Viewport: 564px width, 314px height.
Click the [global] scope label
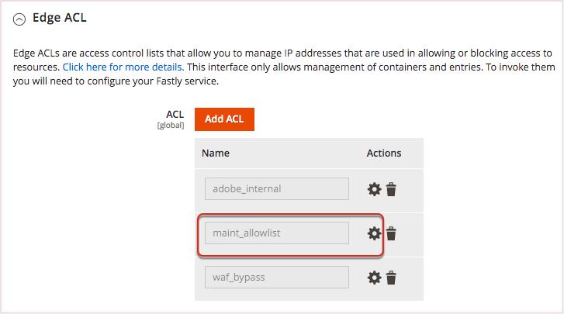171,125
